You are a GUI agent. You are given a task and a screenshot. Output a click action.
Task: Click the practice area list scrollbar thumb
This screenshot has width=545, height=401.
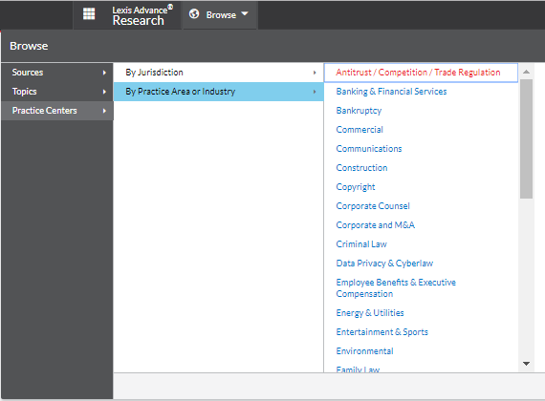pyautogui.click(x=526, y=138)
